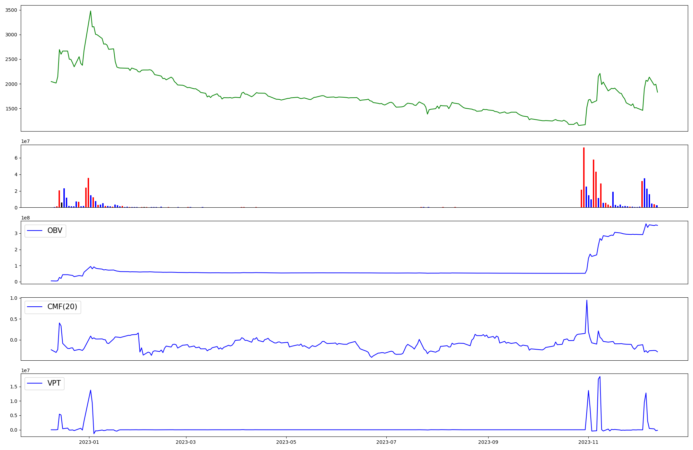The image size is (693, 450).
Task: Click the CMF(20) legend label
Action: 62,307
